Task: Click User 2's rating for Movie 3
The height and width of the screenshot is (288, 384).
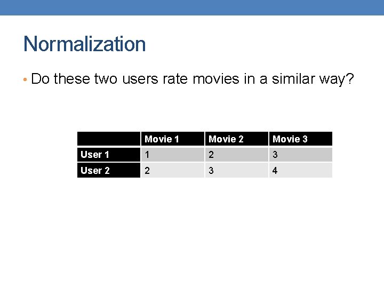Action: [x=301, y=170]
